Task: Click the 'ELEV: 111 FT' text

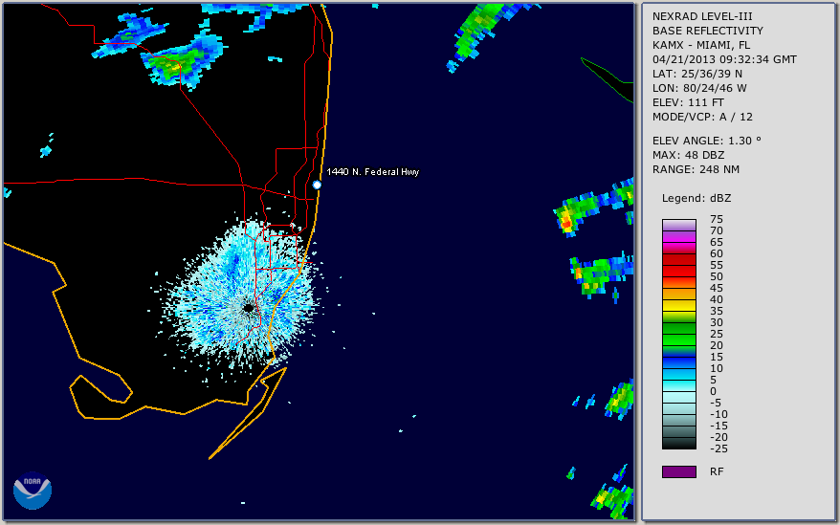Action: click(688, 103)
